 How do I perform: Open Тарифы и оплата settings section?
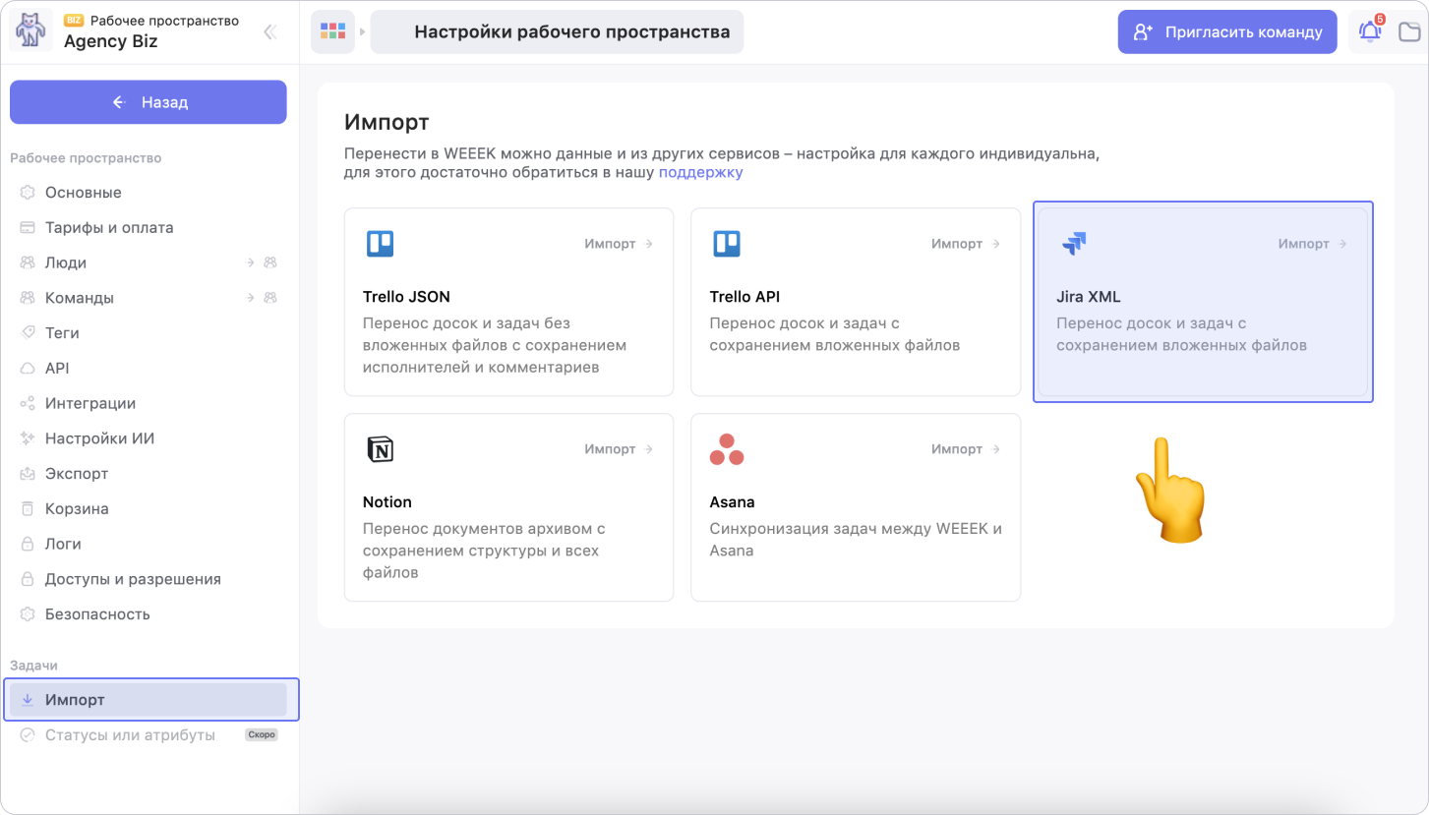pos(109,227)
